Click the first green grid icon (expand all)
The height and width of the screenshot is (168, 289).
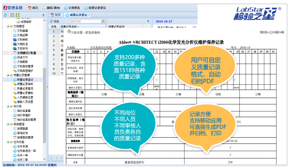click(x=12, y=15)
